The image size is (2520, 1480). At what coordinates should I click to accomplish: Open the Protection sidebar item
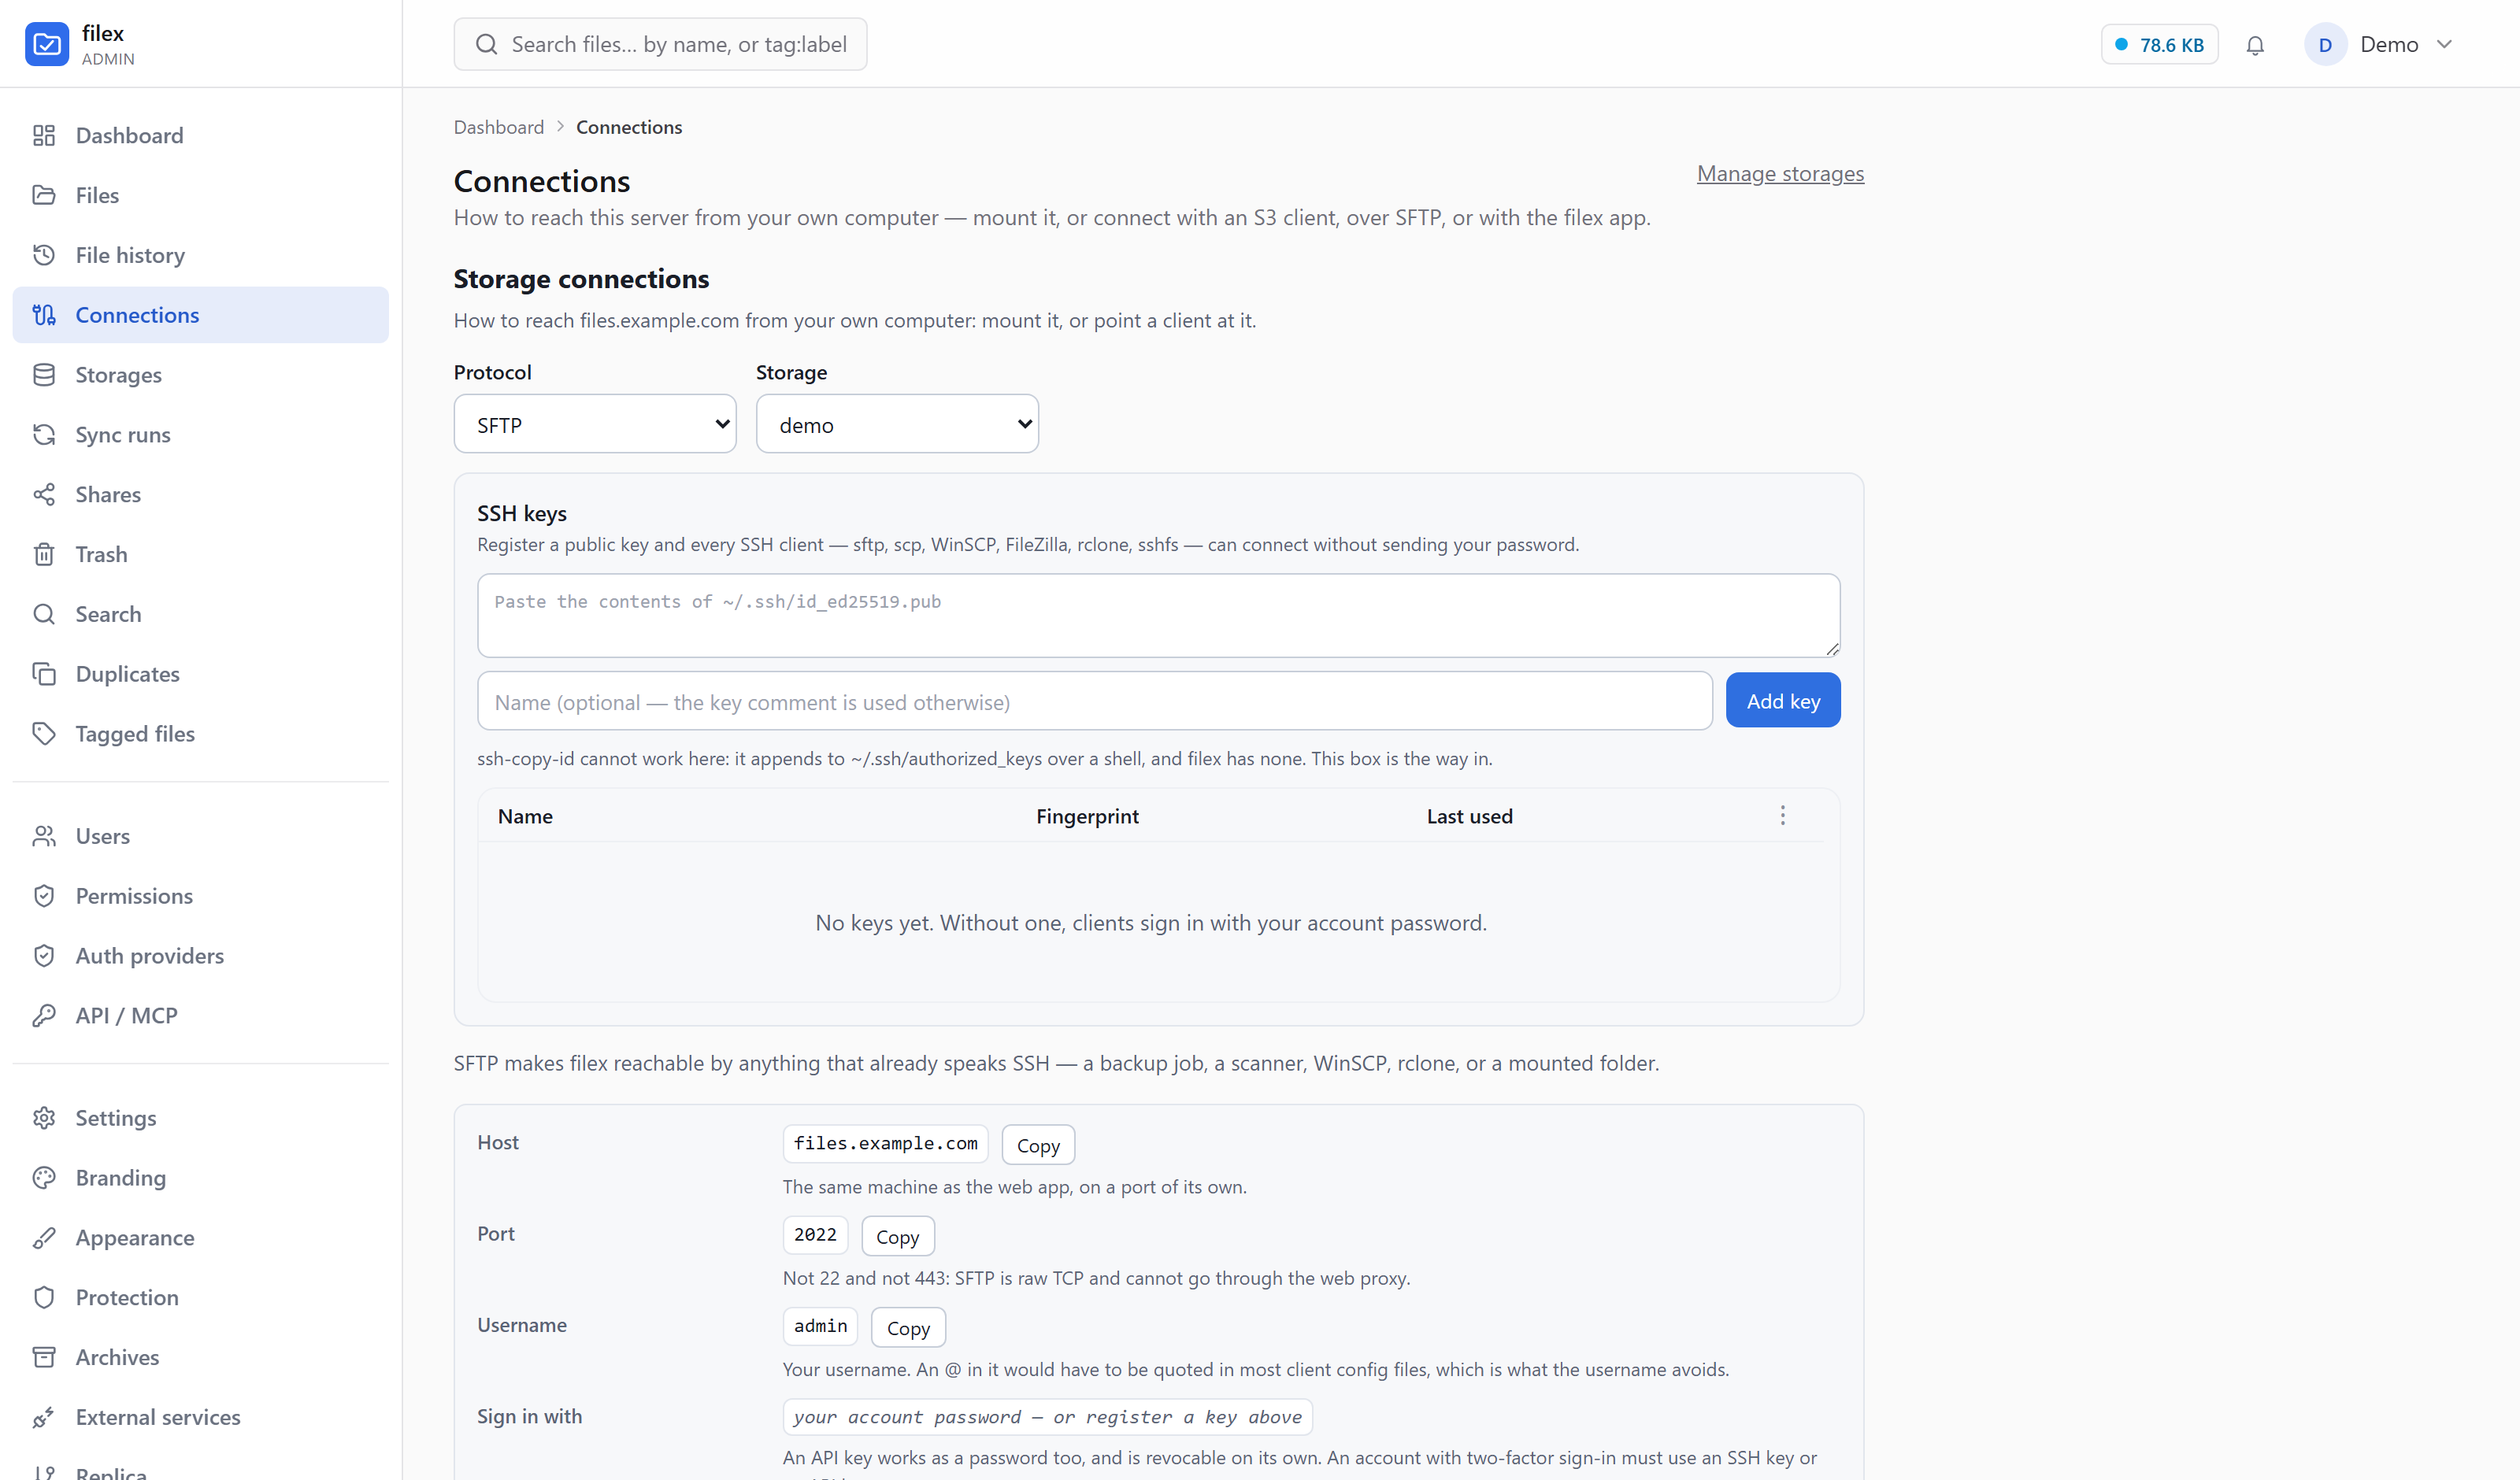(201, 1298)
